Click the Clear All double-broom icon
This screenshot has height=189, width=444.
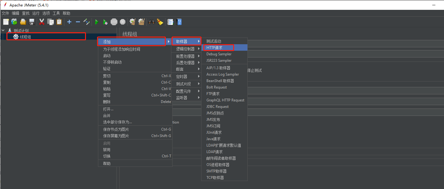(x=141, y=22)
